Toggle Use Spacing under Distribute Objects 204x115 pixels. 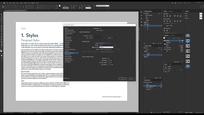(164, 23)
